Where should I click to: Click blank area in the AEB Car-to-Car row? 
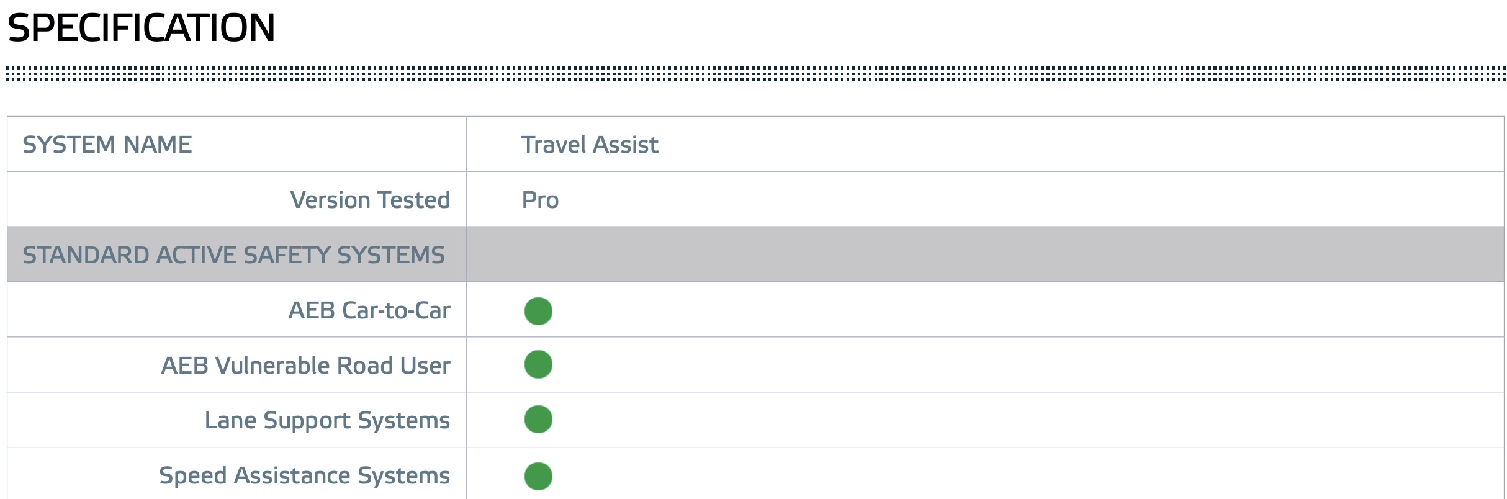(x=1024, y=310)
